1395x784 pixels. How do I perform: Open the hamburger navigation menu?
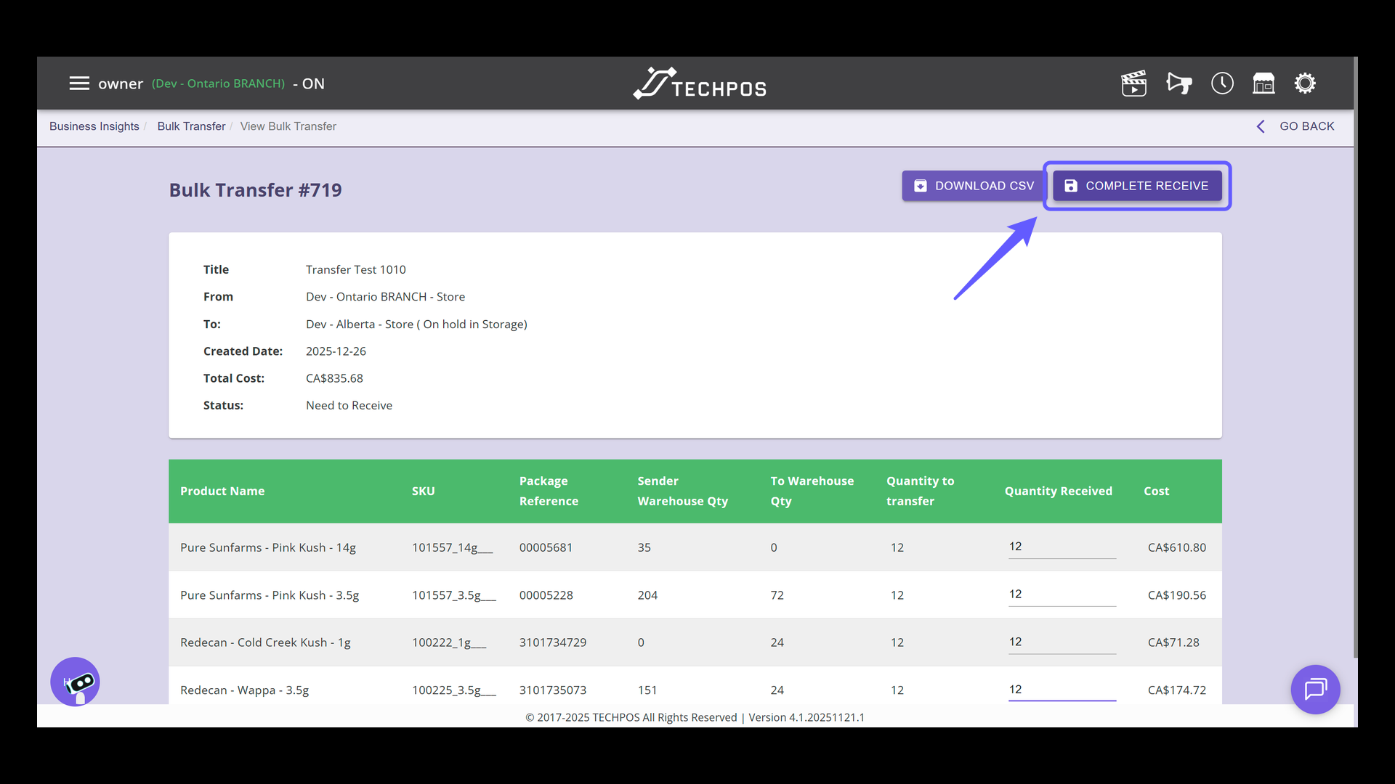tap(79, 83)
